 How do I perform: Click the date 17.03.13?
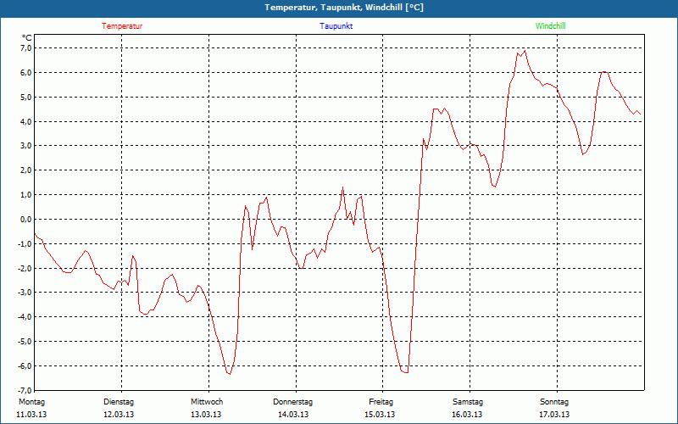point(554,415)
